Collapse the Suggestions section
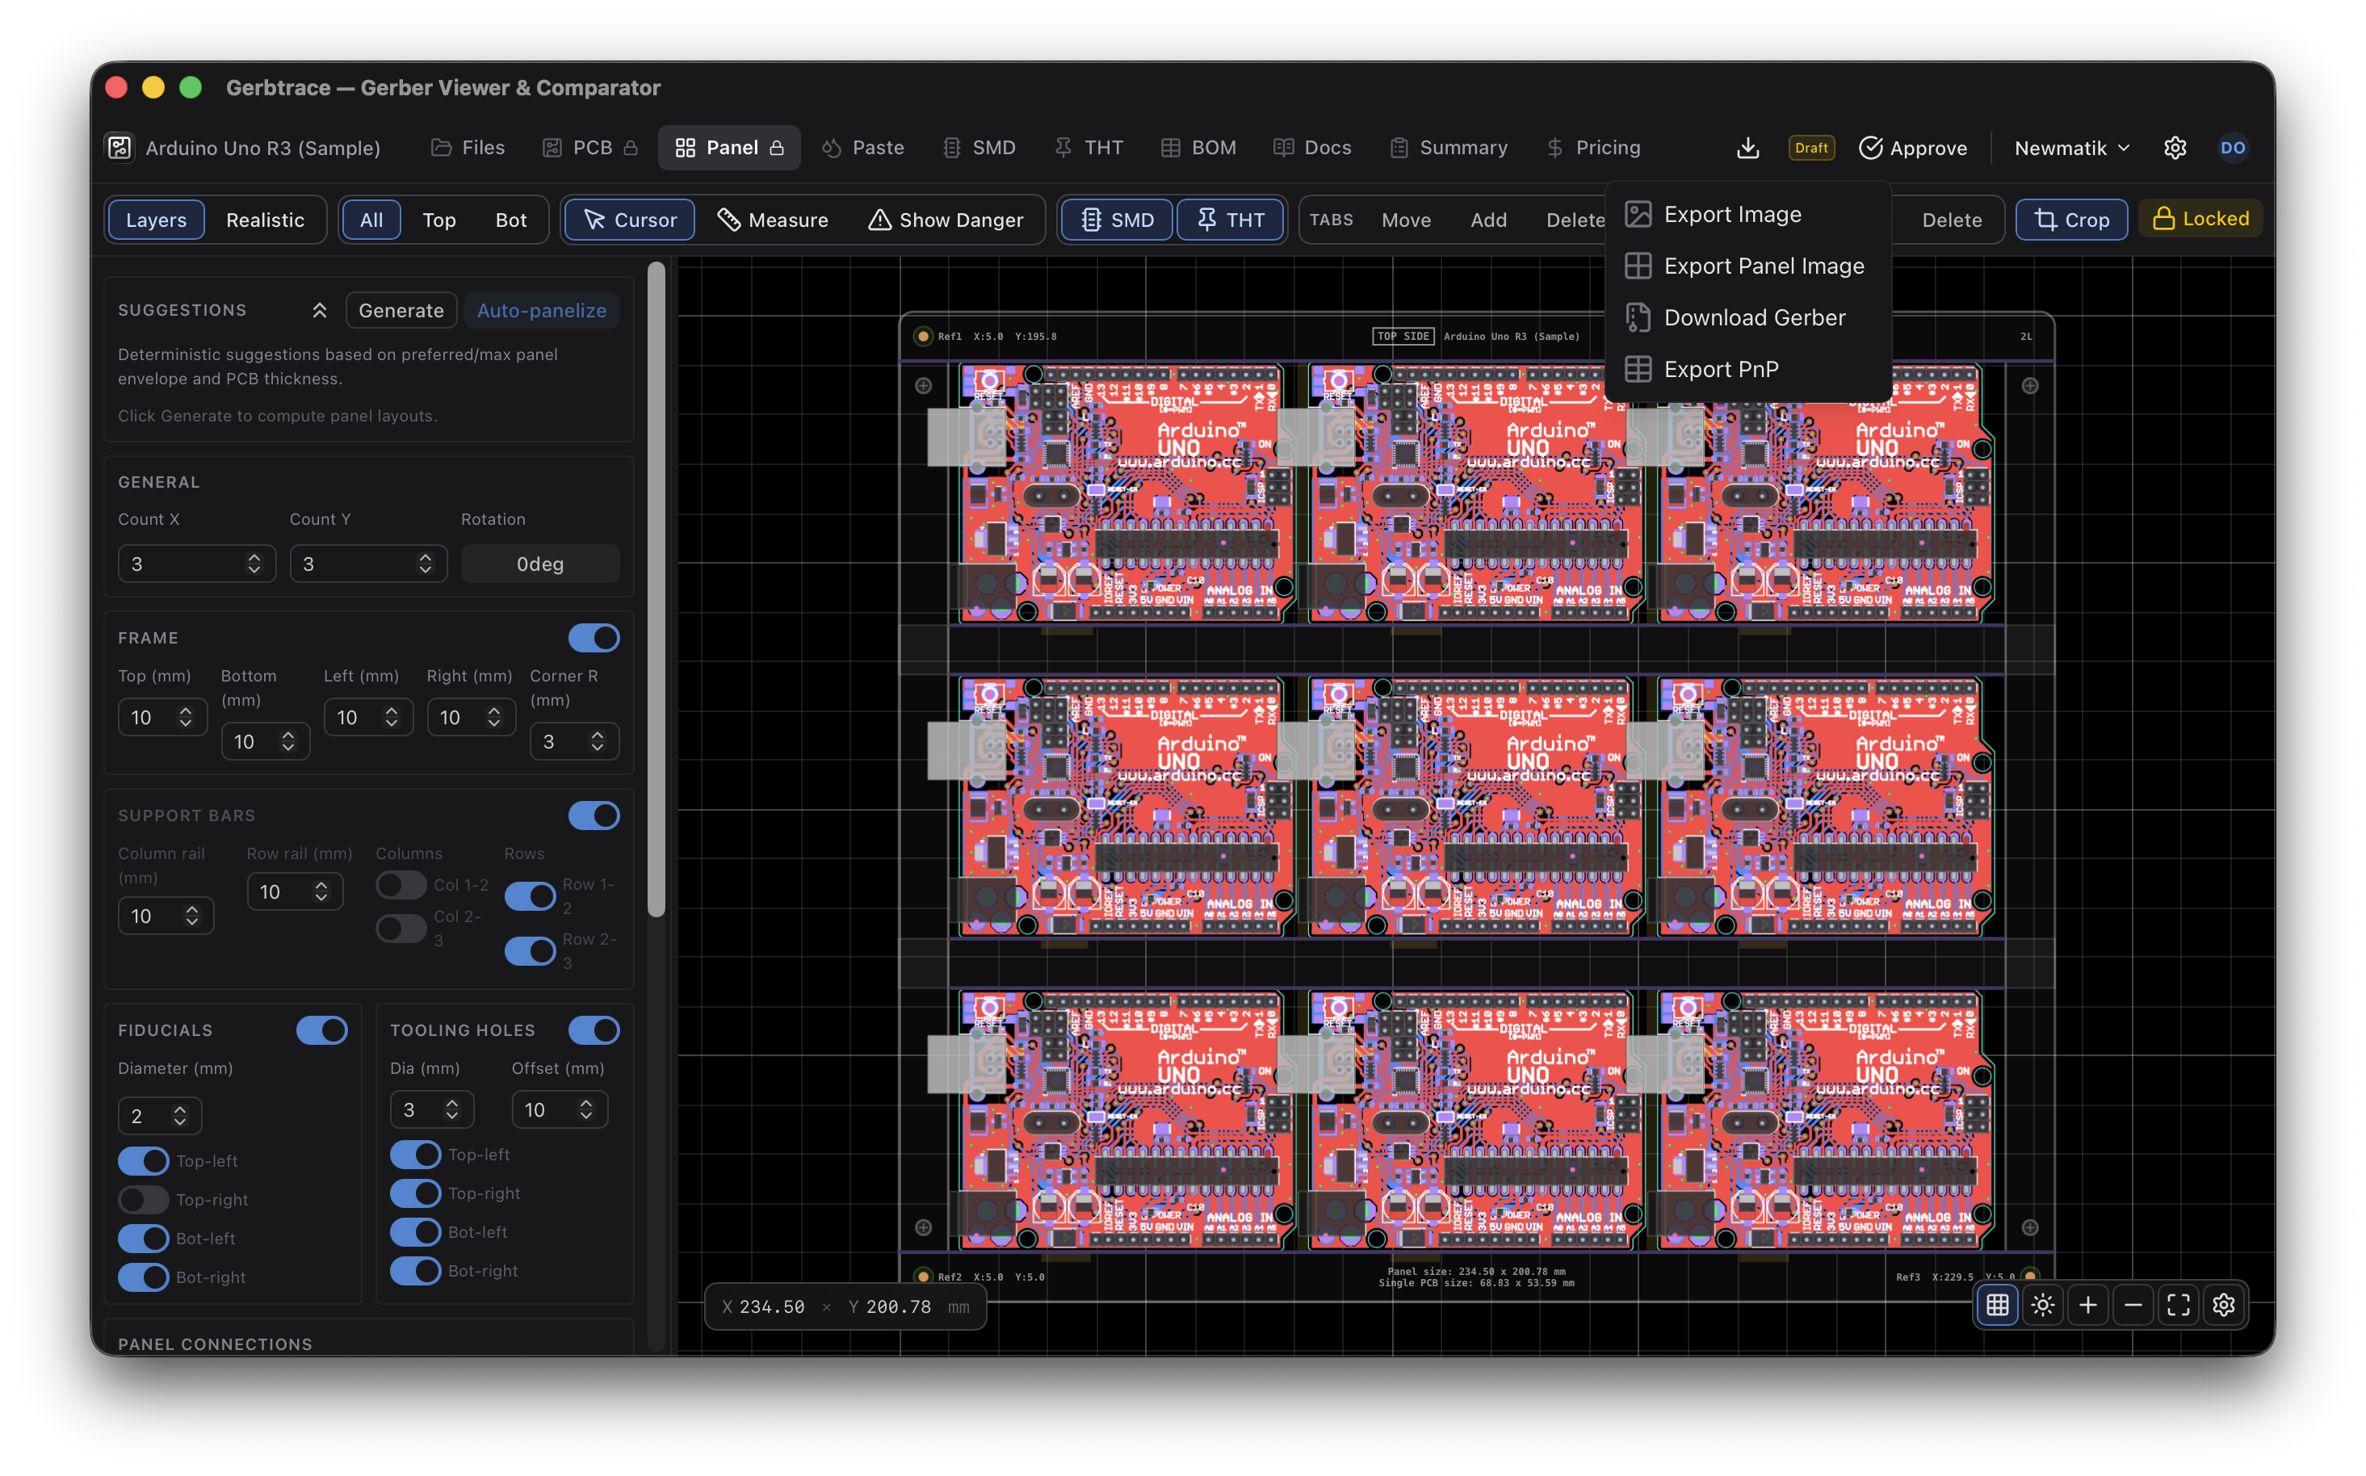 click(x=319, y=310)
